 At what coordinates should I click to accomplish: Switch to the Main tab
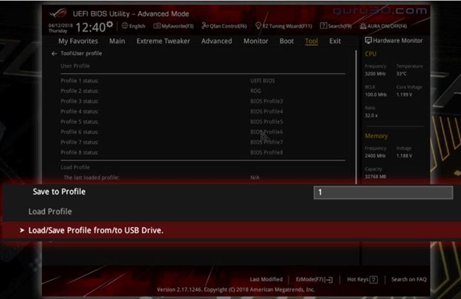click(117, 41)
